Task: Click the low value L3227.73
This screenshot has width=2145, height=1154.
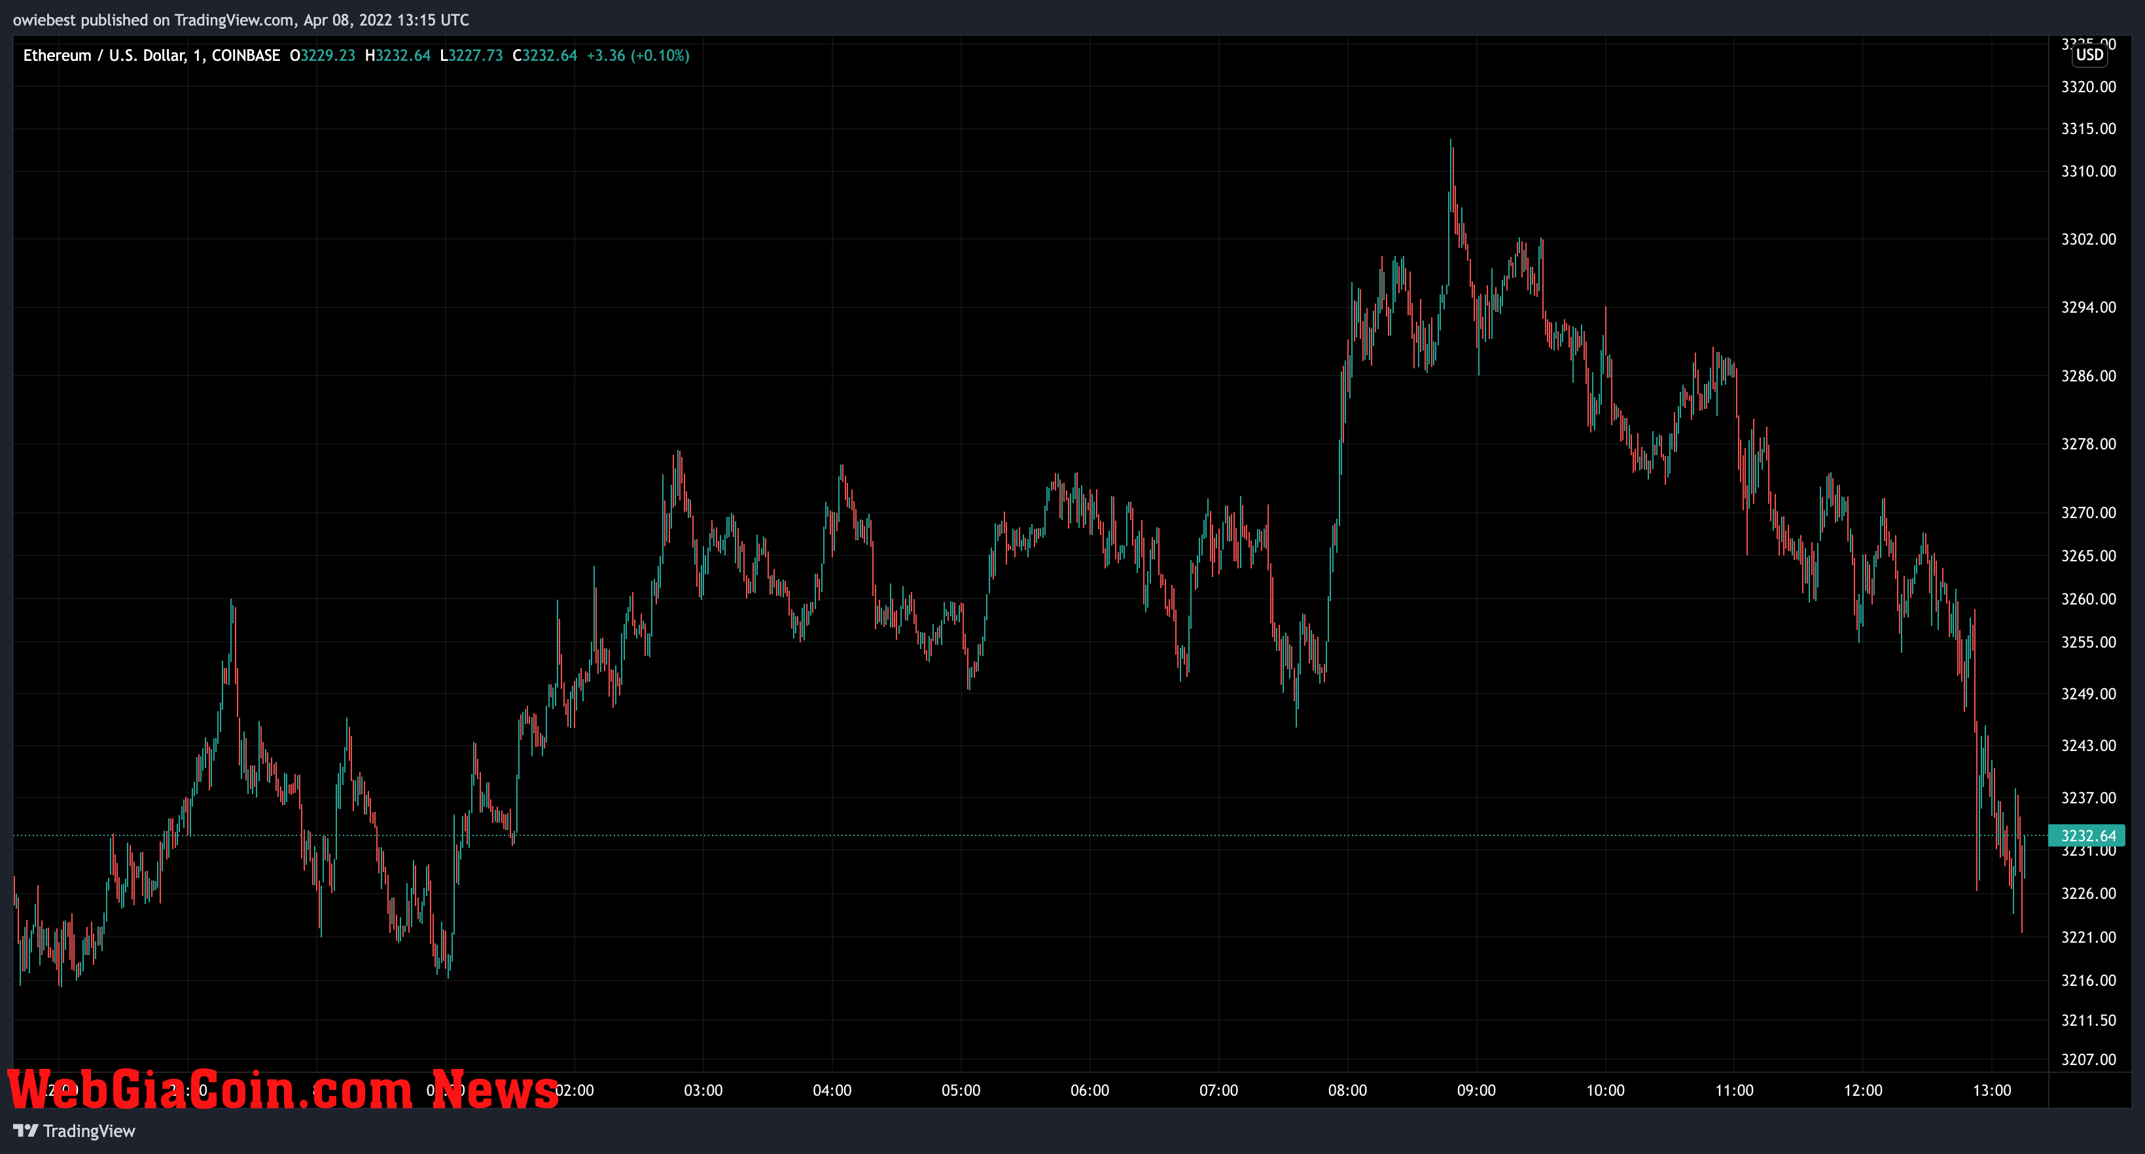Action: tap(471, 56)
